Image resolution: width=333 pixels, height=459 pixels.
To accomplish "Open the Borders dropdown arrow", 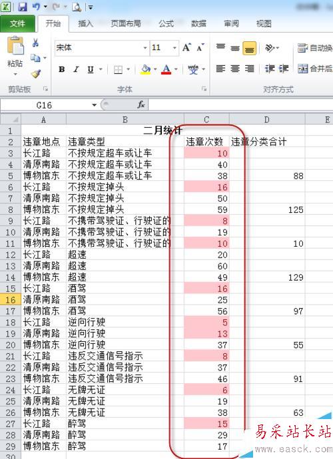I will coord(129,70).
